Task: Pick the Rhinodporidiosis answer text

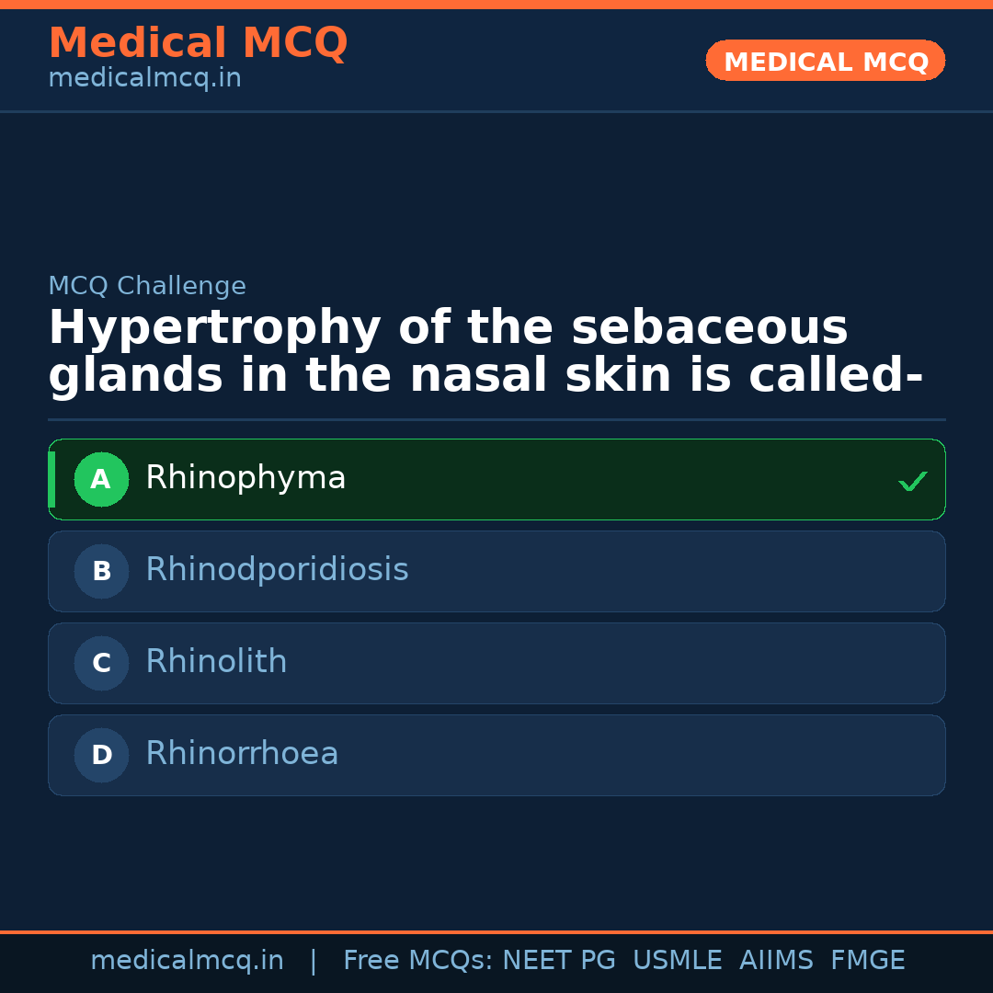Action: 277,570
